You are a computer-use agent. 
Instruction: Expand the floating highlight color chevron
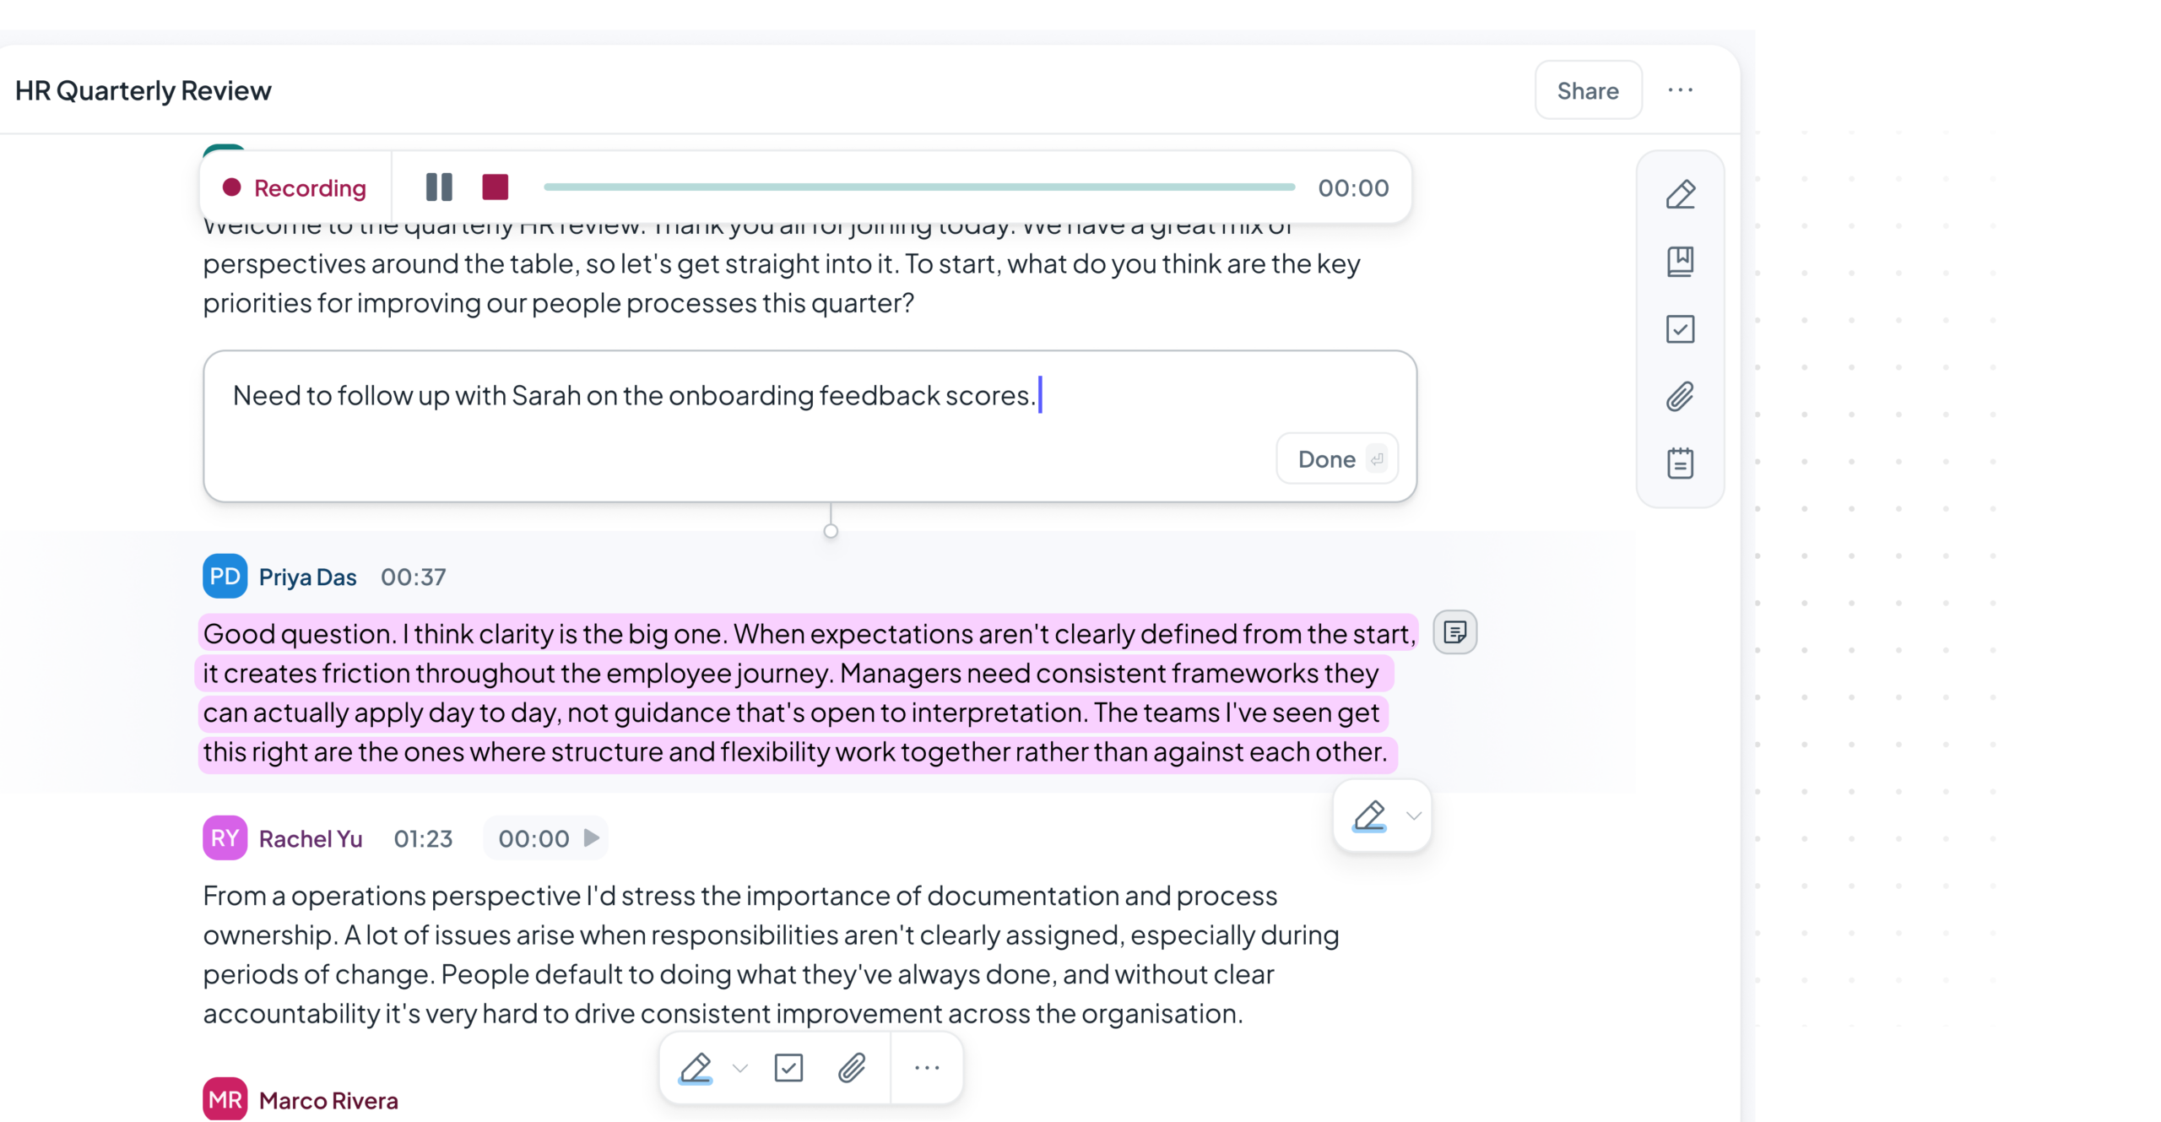[x=1414, y=816]
